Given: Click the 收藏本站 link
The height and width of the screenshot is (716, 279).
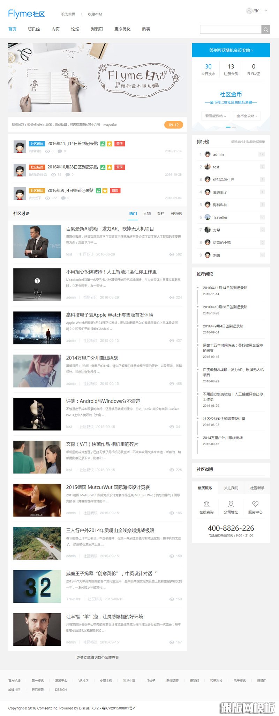Looking at the screenshot, I should click(95, 14).
